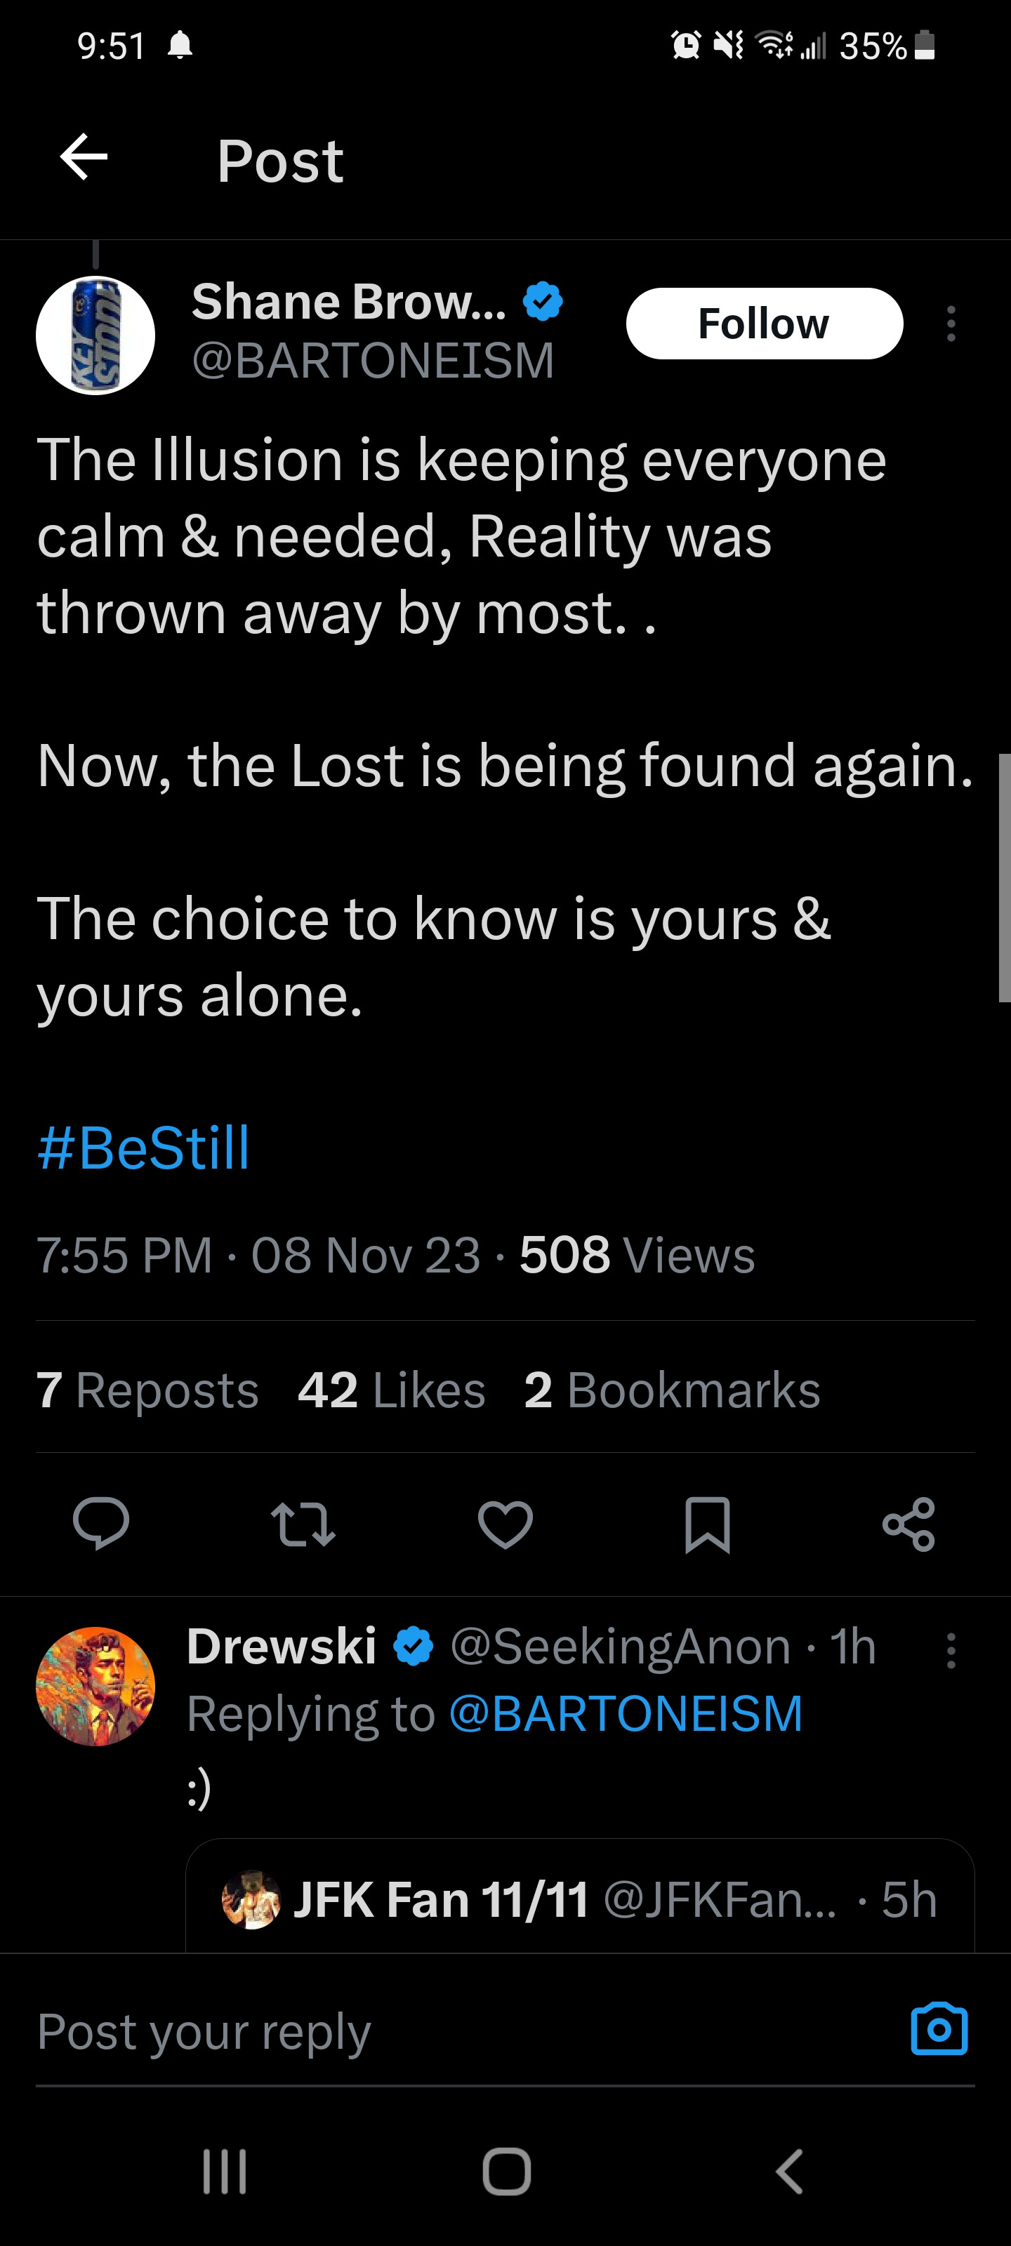The height and width of the screenshot is (2246, 1011).
Task: View the 7 Reposts list
Action: point(147,1389)
